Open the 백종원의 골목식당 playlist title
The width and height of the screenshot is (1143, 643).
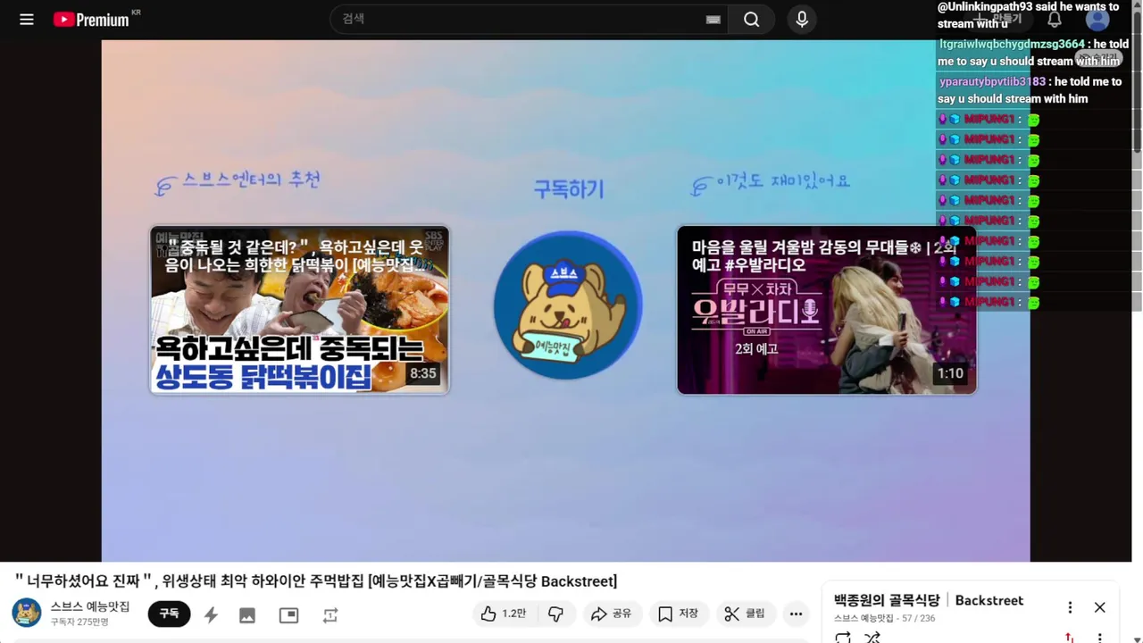[887, 600]
